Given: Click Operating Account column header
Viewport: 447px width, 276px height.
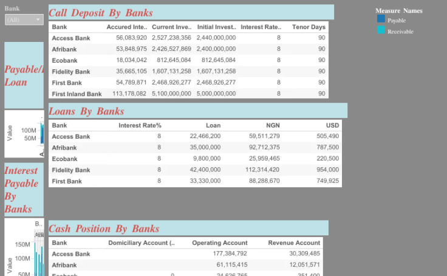Looking at the screenshot, I should point(220,243).
